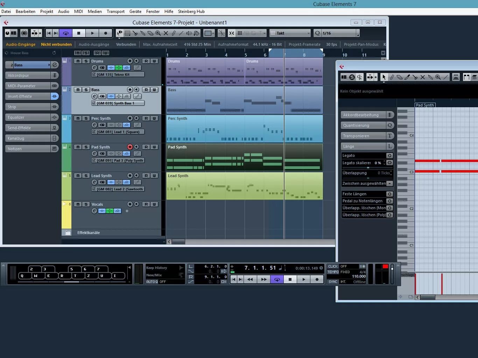
Task: Activate the Mute tool in the Key Editor
Action: pos(423,77)
